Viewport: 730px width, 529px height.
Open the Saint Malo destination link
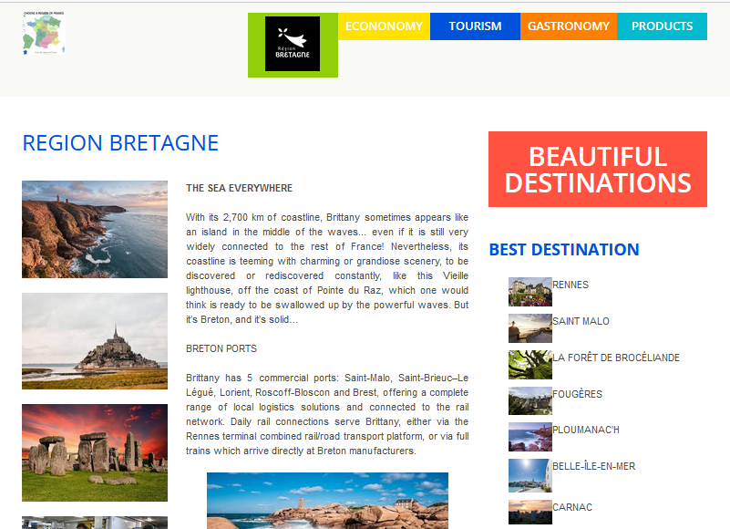click(x=581, y=321)
